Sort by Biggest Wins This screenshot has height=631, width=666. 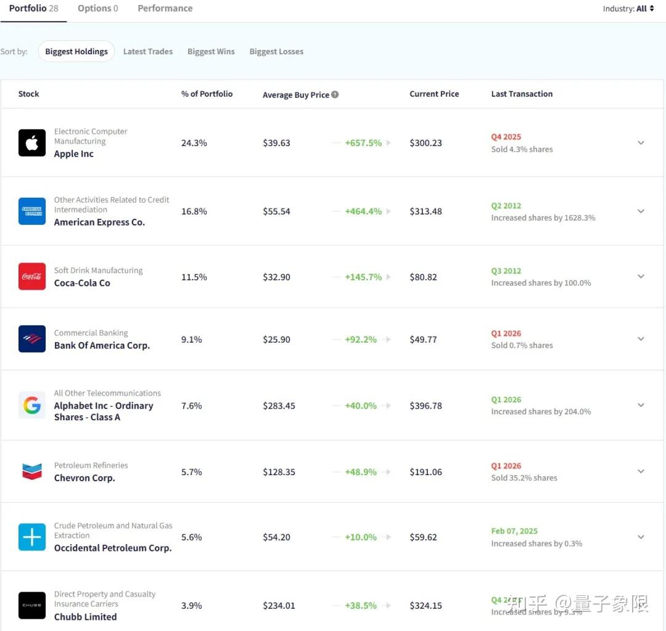point(211,51)
